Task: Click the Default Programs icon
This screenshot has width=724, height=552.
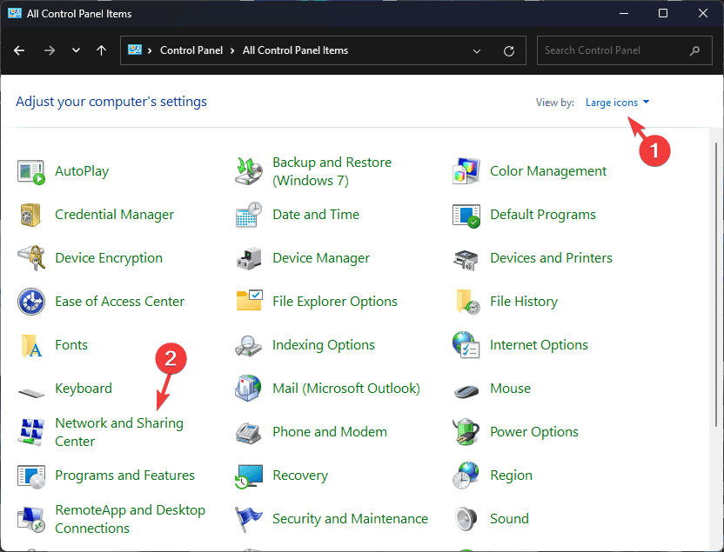Action: coord(466,216)
